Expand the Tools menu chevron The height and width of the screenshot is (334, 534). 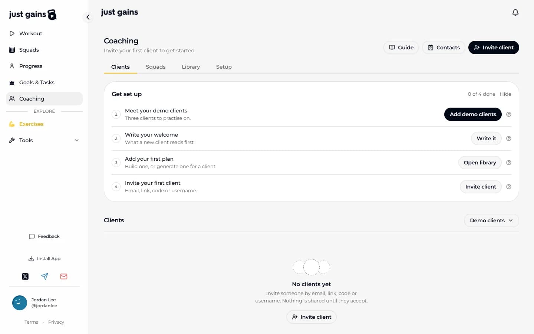[x=77, y=140]
